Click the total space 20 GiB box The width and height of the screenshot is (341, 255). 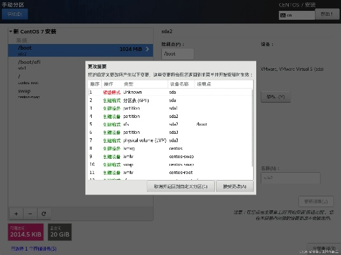tap(59, 232)
